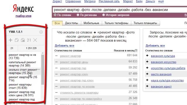This screenshot has width=187, height=105.
Task: Click 'Добавить все' in left results panel
Action: 64,45
